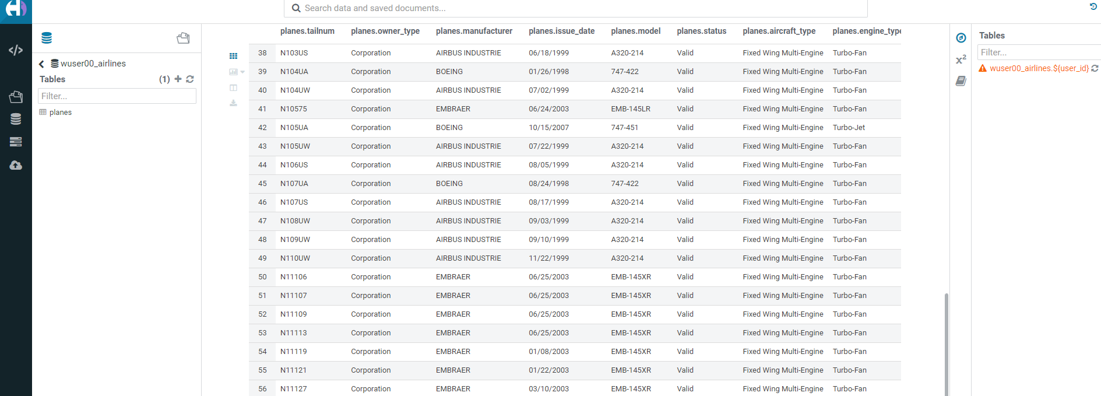
Task: Refresh the left Tables list
Action: (190, 79)
